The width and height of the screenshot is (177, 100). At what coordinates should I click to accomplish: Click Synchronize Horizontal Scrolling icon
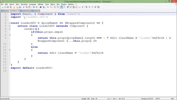[58, 7]
